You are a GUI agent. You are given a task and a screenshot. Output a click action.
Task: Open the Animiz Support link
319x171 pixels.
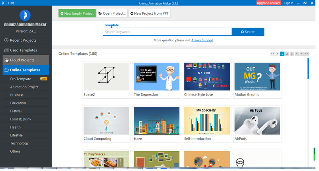(202, 40)
